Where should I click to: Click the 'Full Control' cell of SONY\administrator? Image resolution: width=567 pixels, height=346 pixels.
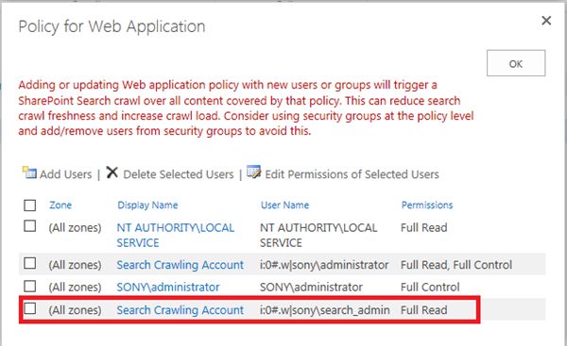(430, 288)
